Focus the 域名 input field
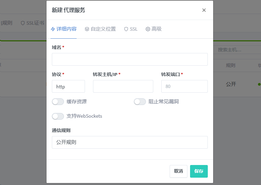 coord(129,59)
